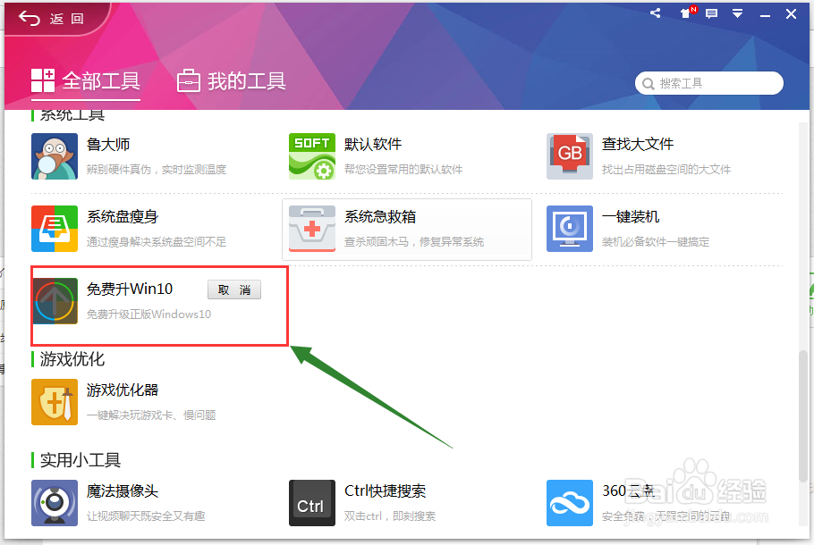Click the 魔法摄像头 title text
The width and height of the screenshot is (814, 545).
pyautogui.click(x=123, y=491)
